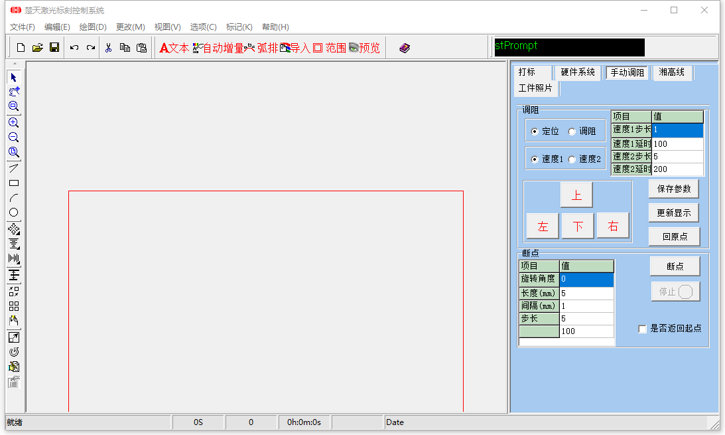Open the 预览 preview
This screenshot has width=725, height=435.
coord(364,48)
